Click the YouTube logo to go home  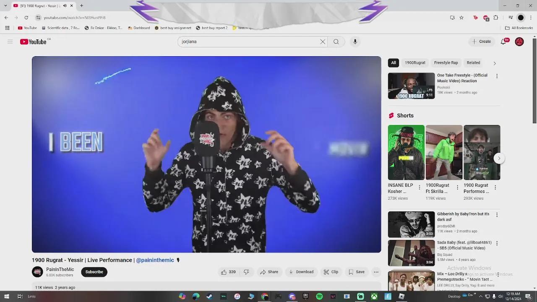point(33,42)
